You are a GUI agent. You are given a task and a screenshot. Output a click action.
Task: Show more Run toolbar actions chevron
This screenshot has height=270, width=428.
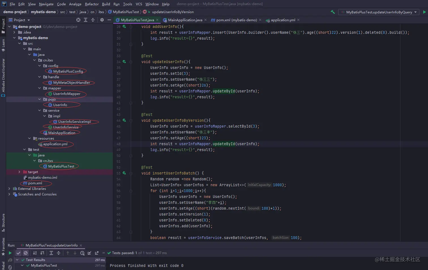click(x=103, y=253)
